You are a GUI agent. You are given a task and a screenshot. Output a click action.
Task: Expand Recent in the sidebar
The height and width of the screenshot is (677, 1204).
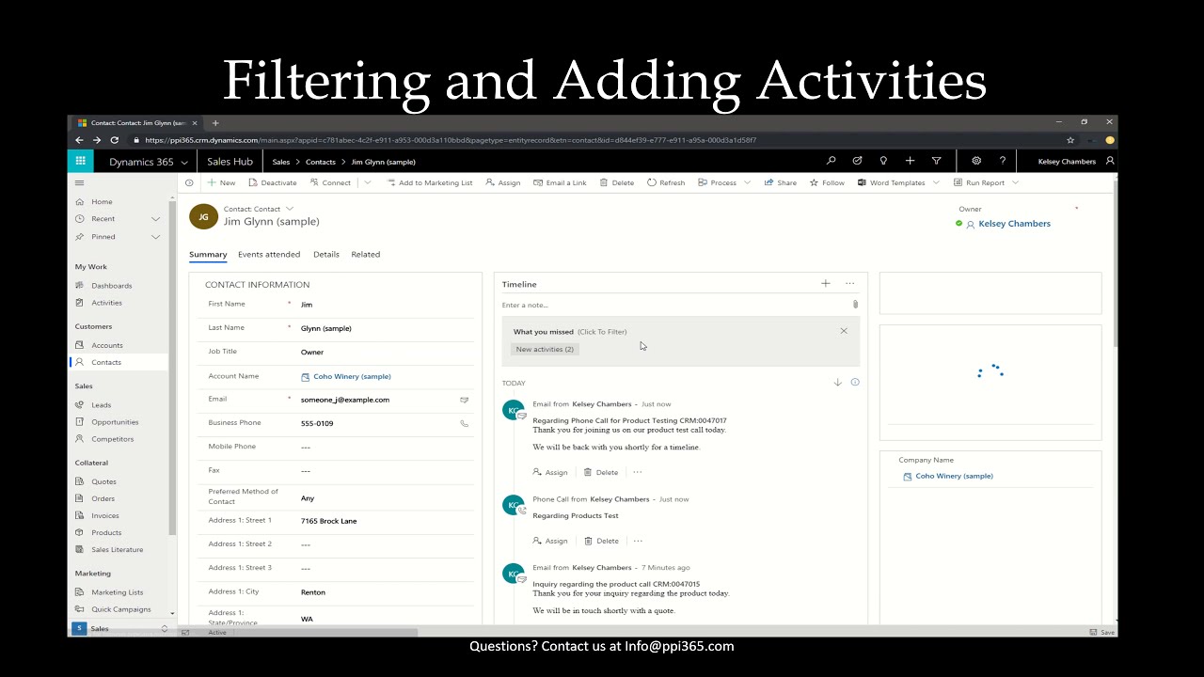click(x=155, y=219)
